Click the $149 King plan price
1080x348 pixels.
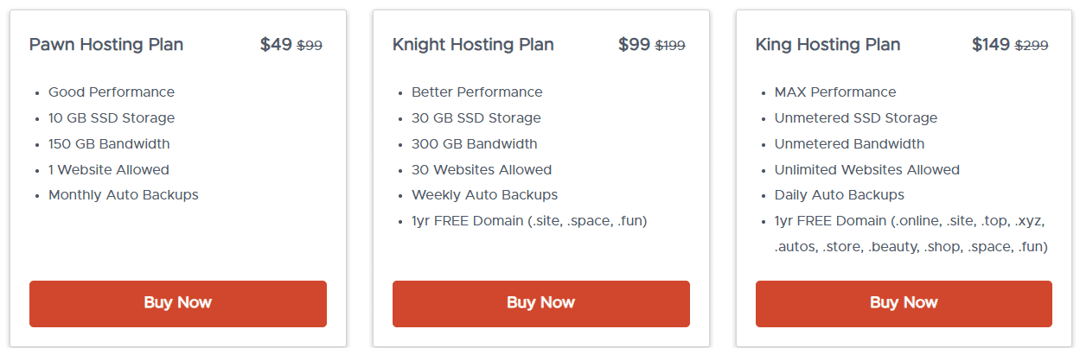click(x=991, y=45)
